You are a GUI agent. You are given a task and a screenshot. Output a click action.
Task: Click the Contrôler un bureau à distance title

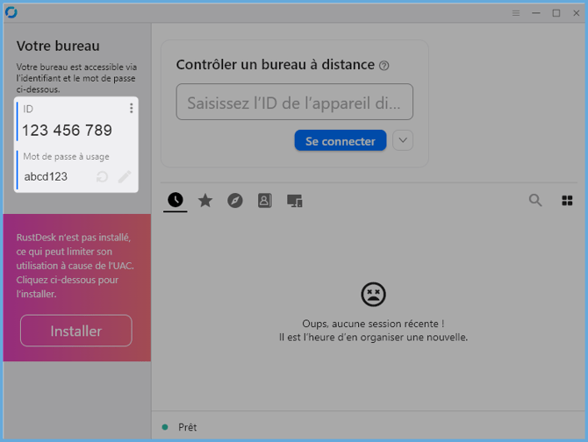276,65
